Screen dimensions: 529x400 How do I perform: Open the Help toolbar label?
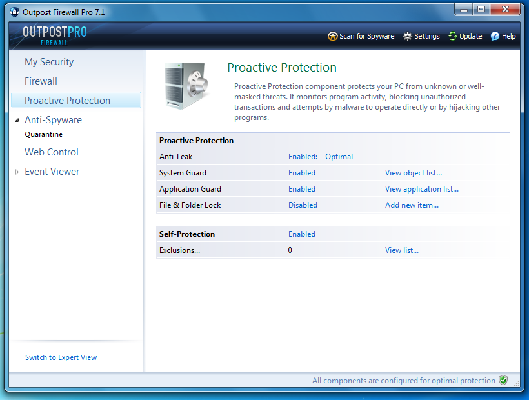(x=508, y=36)
